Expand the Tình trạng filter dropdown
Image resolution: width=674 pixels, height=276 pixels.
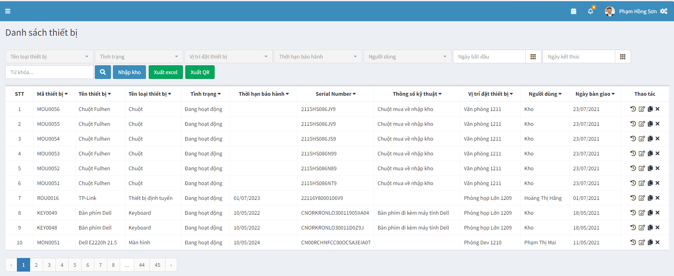click(x=139, y=56)
